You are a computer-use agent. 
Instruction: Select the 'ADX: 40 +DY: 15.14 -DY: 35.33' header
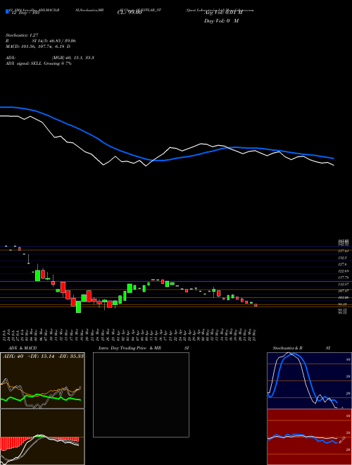[x=43, y=356]
